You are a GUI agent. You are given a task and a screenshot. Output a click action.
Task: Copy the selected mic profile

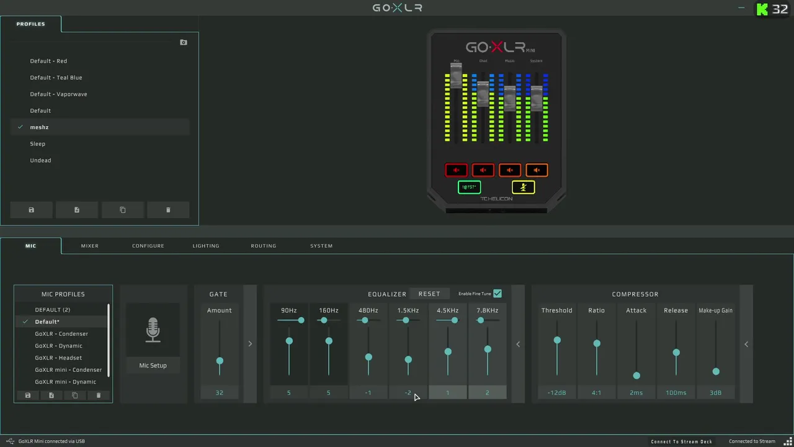(x=74, y=395)
